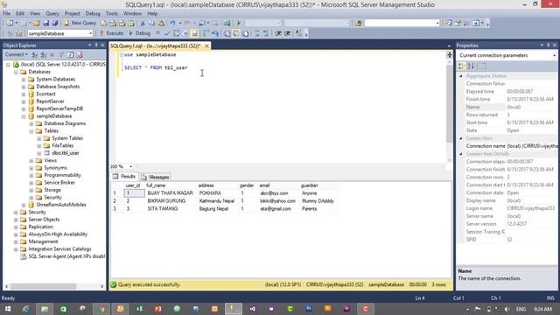This screenshot has width=560, height=315.
Task: Switch to the Messages tab
Action: [x=156, y=177]
